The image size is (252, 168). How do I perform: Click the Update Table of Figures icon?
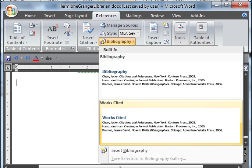166,33
